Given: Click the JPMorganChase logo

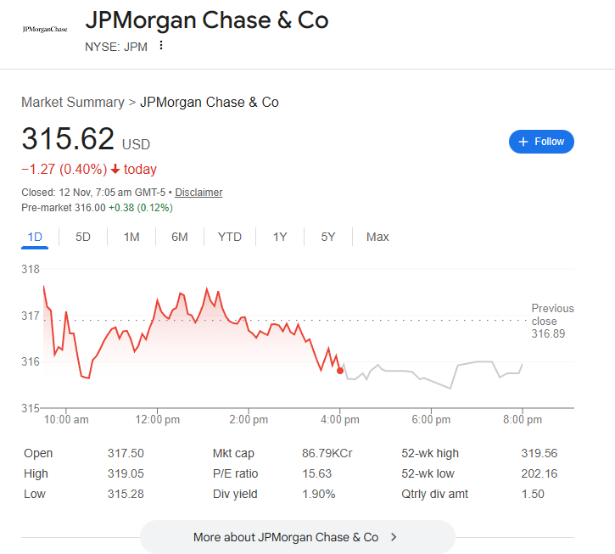Looking at the screenshot, I should point(44,29).
